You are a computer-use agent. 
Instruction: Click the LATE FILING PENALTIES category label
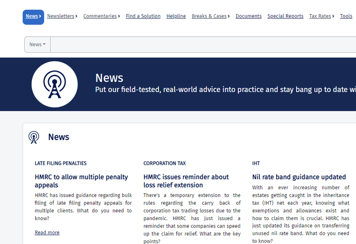61,163
